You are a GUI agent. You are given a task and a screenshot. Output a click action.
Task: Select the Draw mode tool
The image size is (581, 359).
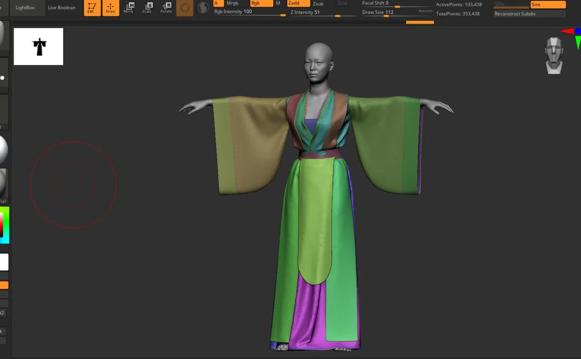(x=111, y=8)
